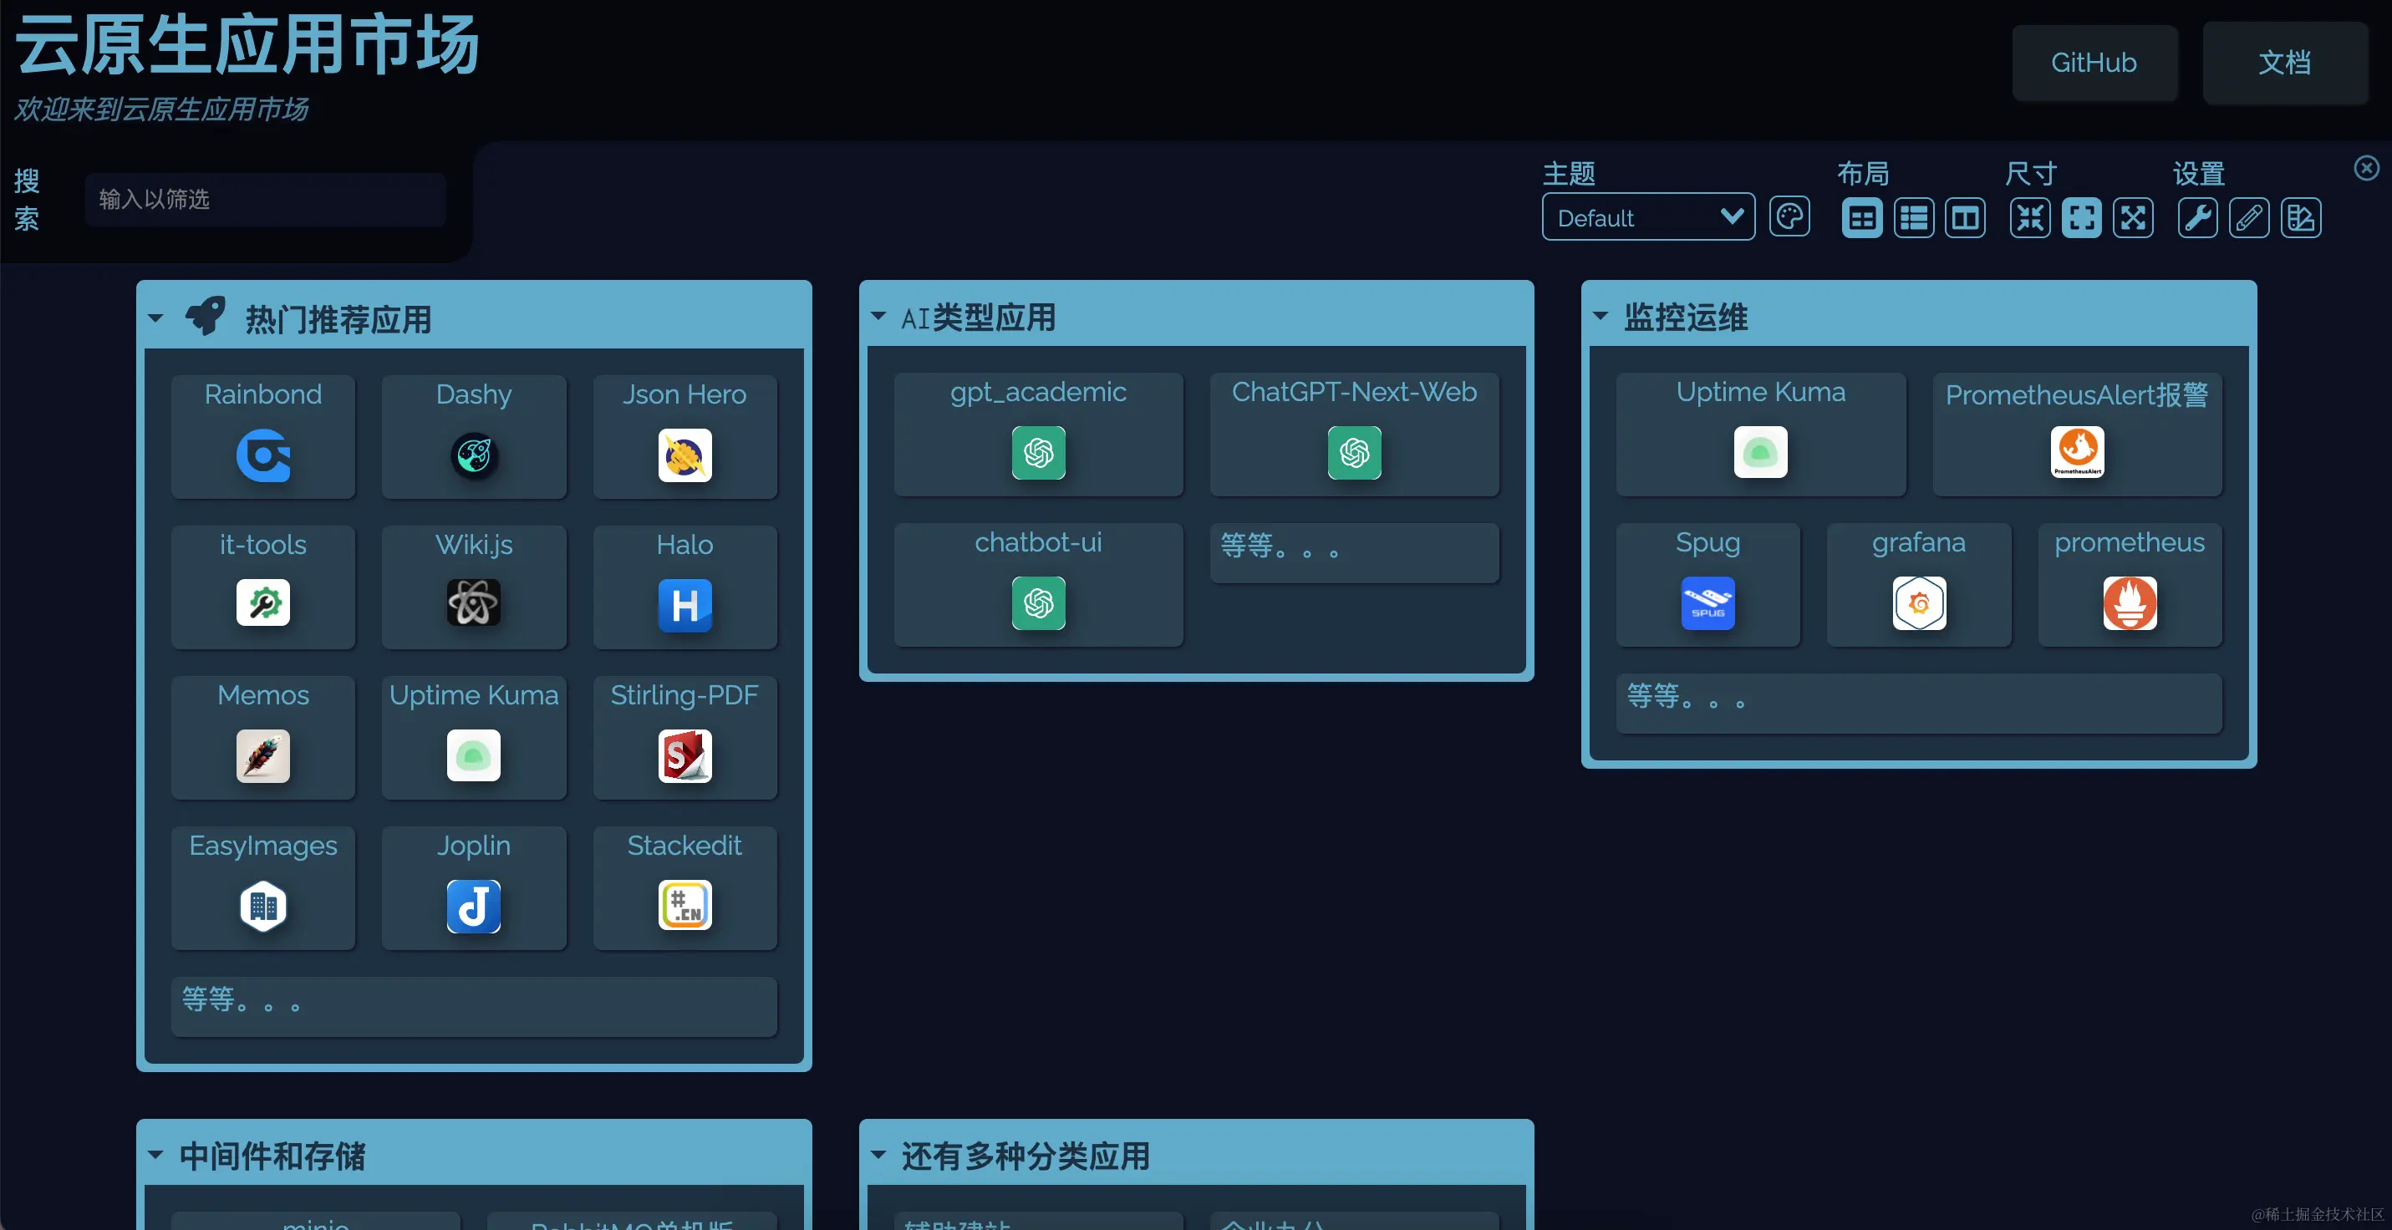Collapse the 热门推荐应用 section
Image resolution: width=2392 pixels, height=1230 pixels.
pyautogui.click(x=155, y=318)
